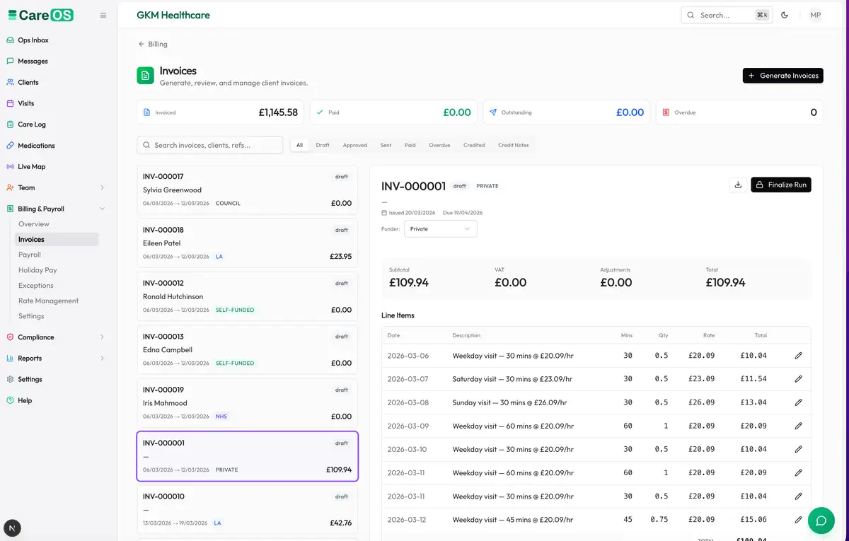Click the Finalize Run button
Screen dimensions: 849x541
[x=781, y=185]
